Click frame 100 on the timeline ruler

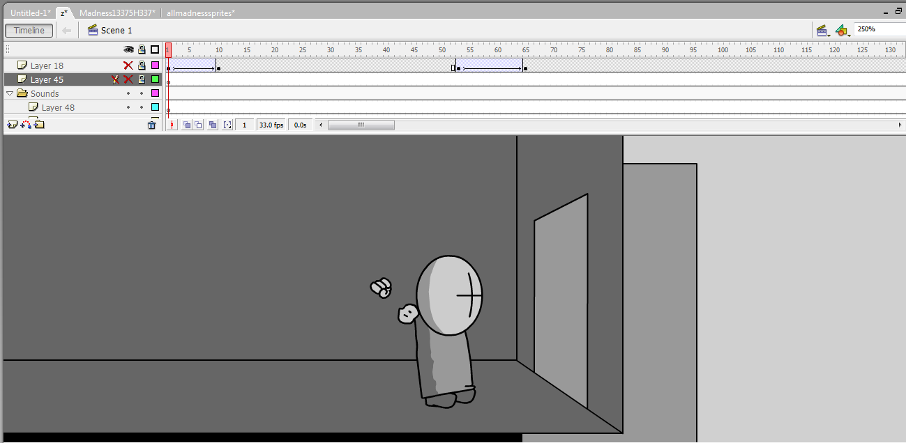(720, 49)
